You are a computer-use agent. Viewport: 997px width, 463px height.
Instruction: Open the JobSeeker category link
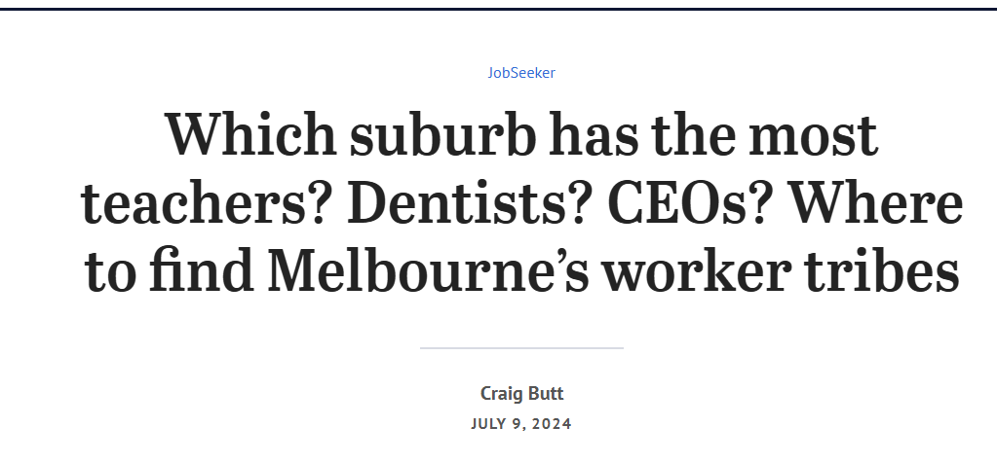[x=521, y=73]
